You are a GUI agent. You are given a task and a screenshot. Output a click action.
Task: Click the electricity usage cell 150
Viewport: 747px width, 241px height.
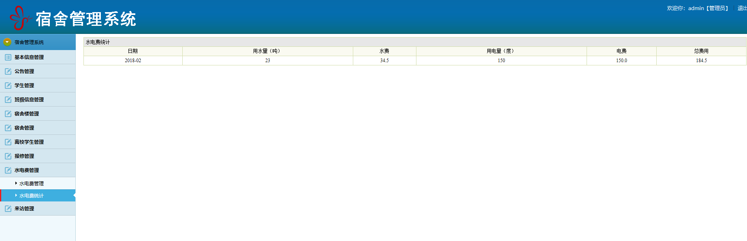(x=502, y=61)
